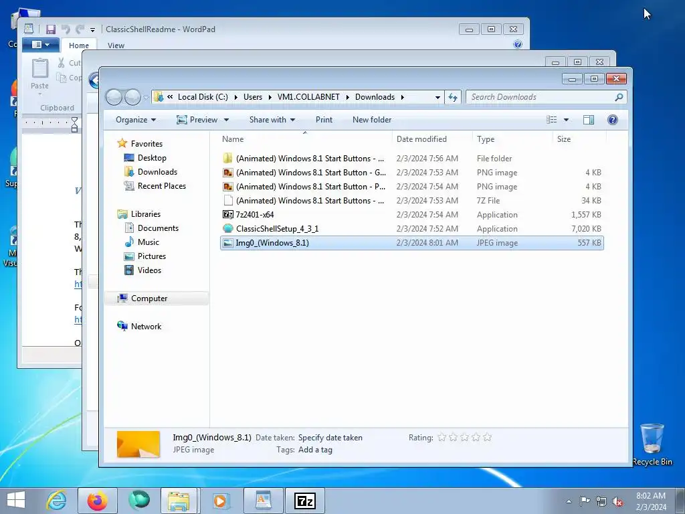Image resolution: width=685 pixels, height=514 pixels.
Task: Select the ClassicShellSetup_4_3_1 globe icon
Action: [x=227, y=229]
